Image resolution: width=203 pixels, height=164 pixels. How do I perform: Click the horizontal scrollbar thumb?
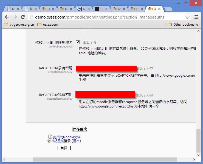pos(105,159)
